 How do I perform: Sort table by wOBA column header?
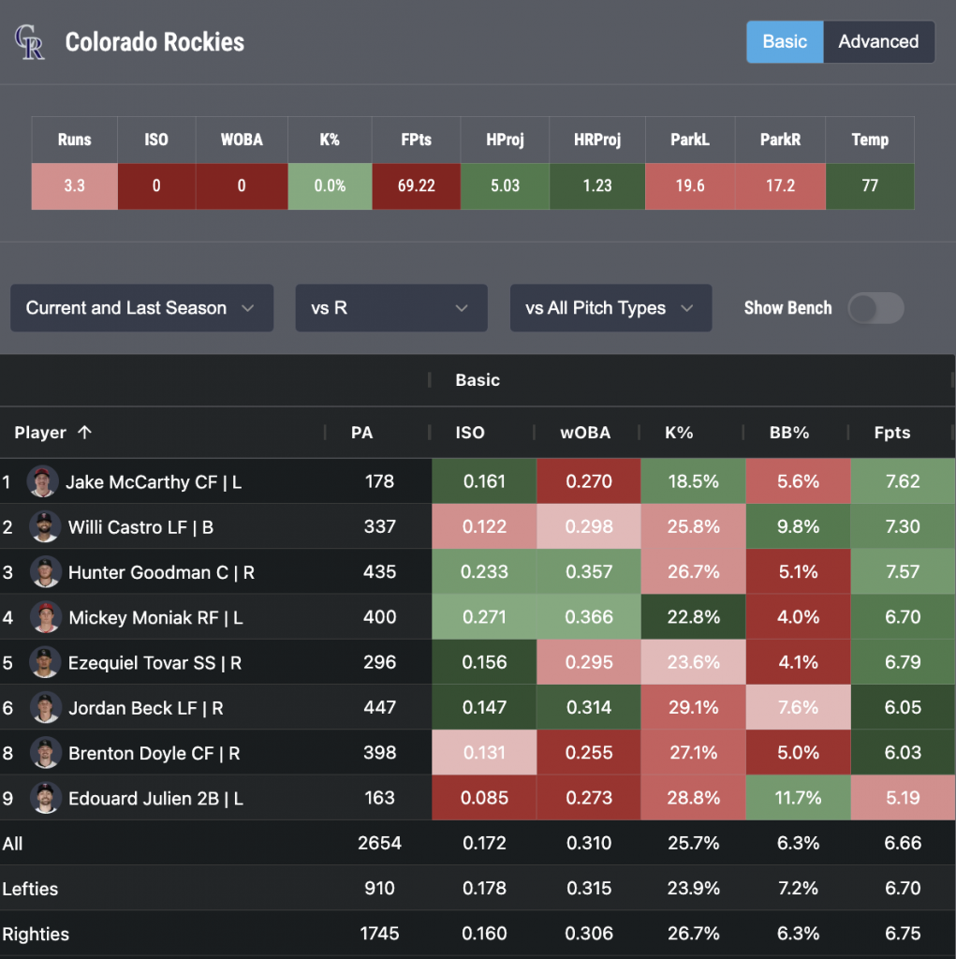pyautogui.click(x=585, y=433)
